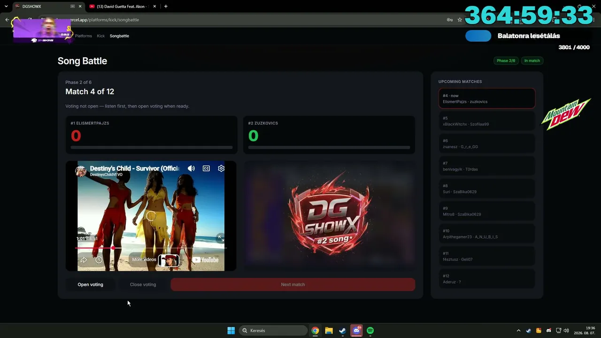This screenshot has width=601, height=338.
Task: Open the saved passwords key icon
Action: point(449,20)
